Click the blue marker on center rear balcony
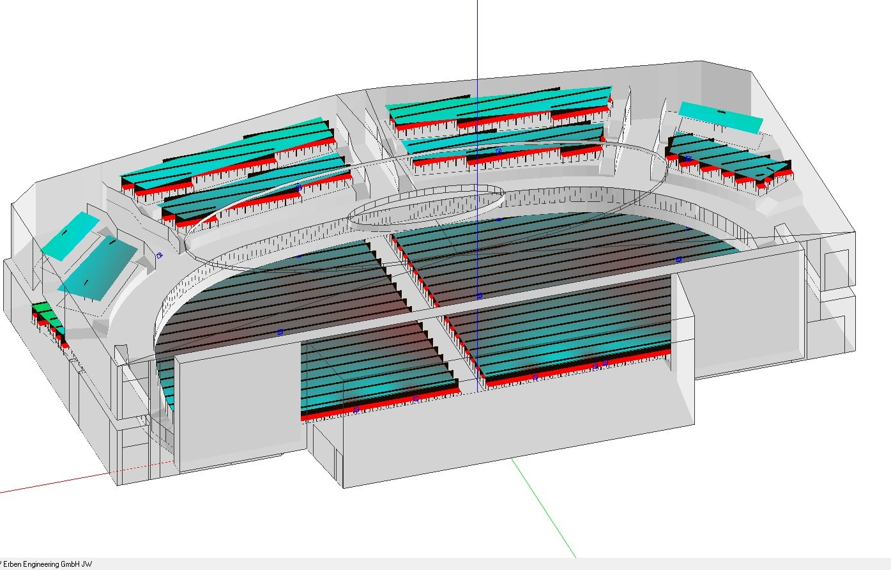This screenshot has width=891, height=570. point(498,151)
